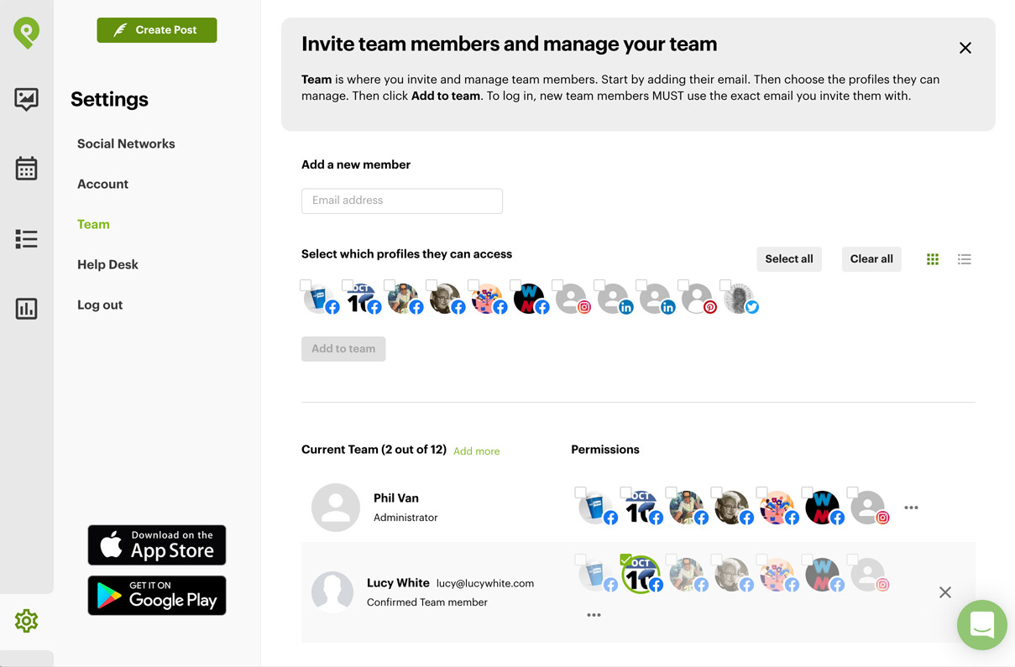Remove Lucy White from the team

click(945, 592)
